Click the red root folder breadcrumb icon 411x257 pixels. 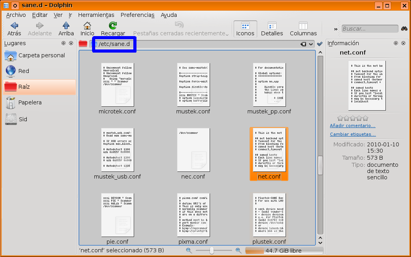coord(83,44)
